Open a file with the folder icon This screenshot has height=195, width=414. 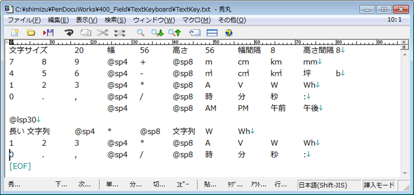click(x=31, y=33)
